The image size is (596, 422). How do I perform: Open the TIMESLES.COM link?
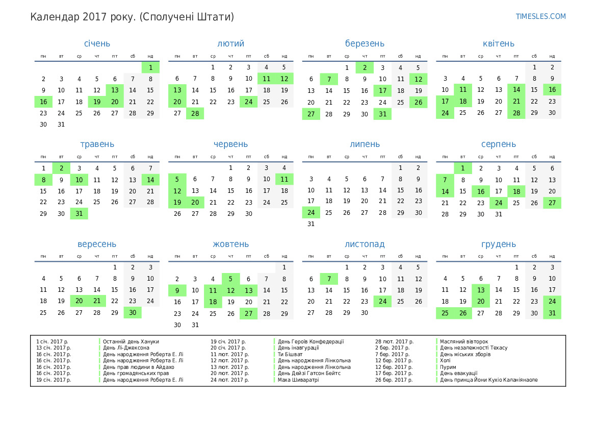coord(540,16)
